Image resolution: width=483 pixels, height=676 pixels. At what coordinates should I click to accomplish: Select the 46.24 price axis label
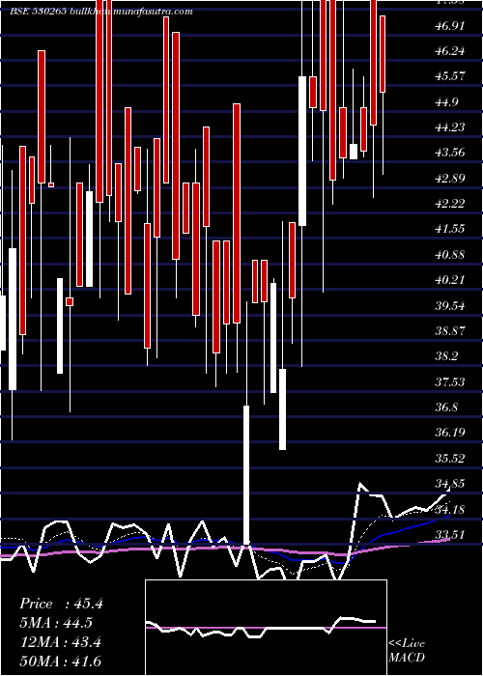pyautogui.click(x=450, y=51)
